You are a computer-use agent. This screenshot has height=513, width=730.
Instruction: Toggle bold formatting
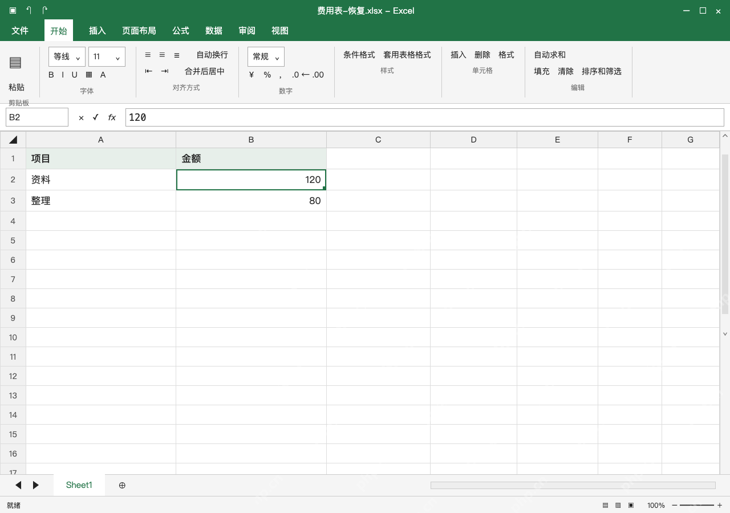[51, 75]
